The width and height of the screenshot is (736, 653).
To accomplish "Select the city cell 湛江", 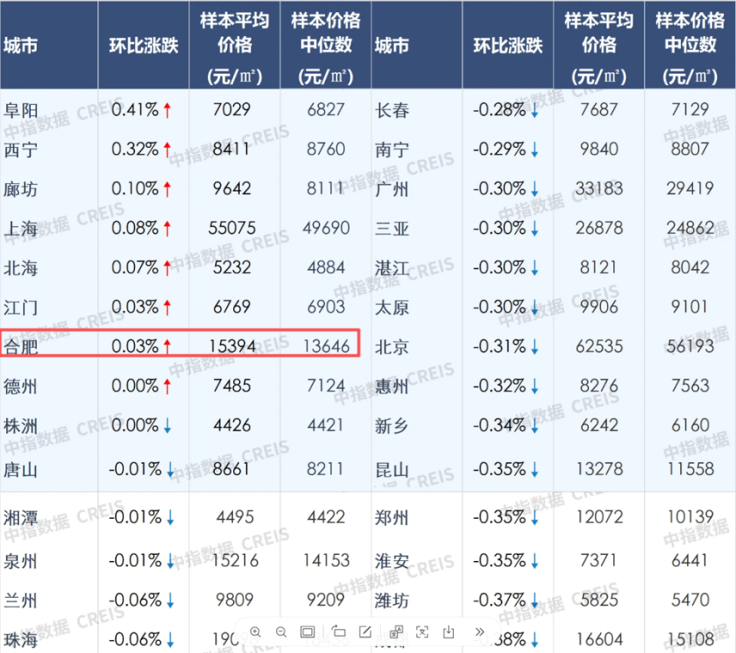I will pyautogui.click(x=392, y=268).
